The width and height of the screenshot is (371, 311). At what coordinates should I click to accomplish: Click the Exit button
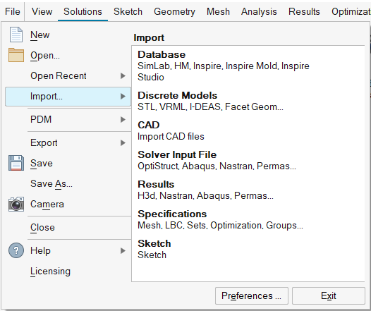[x=329, y=296]
